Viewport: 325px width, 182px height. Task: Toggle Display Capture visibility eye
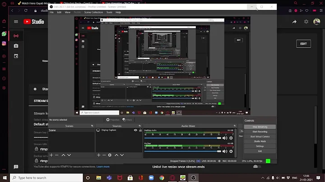tap(135, 130)
